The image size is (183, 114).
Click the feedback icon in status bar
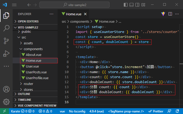[x=169, y=111]
